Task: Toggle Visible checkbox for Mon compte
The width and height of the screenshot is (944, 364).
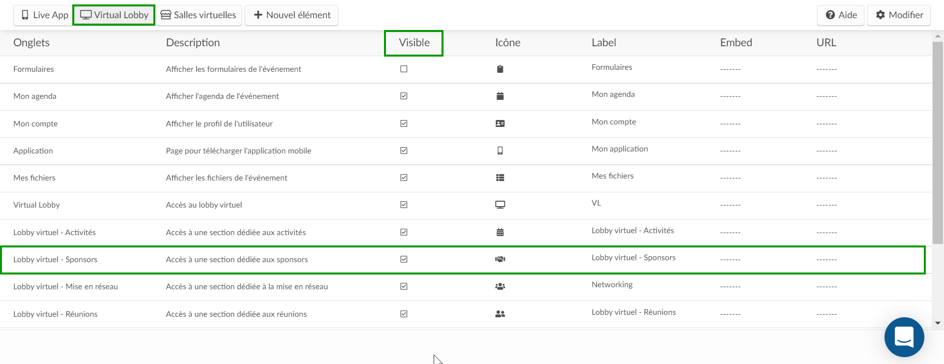Action: 404,123
